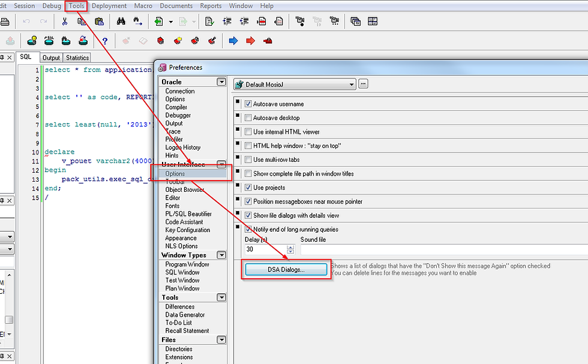Select PL/SQL Beautifier preference page
The image size is (588, 364).
coord(188,213)
